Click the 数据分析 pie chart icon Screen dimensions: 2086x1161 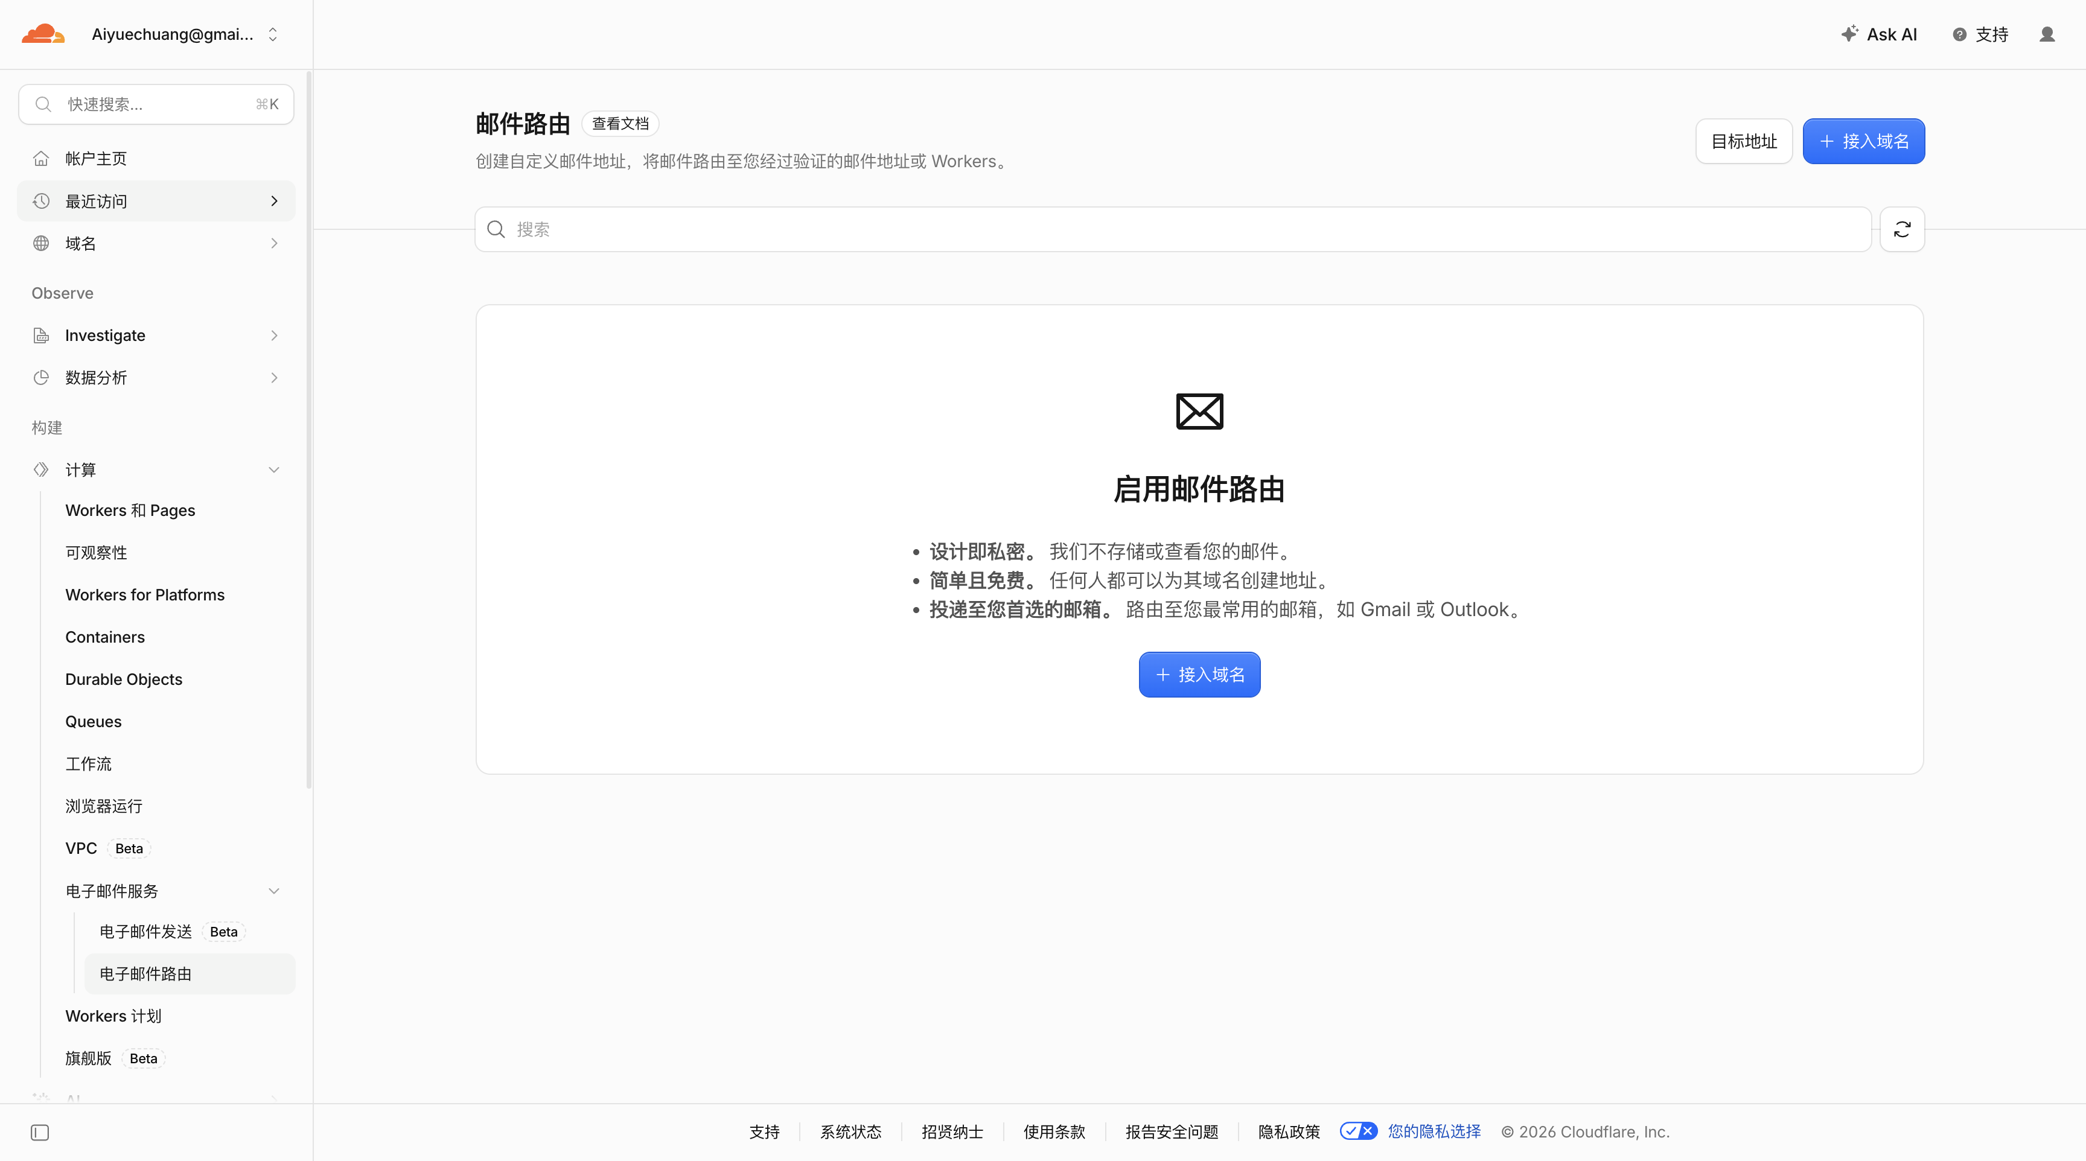(x=41, y=377)
